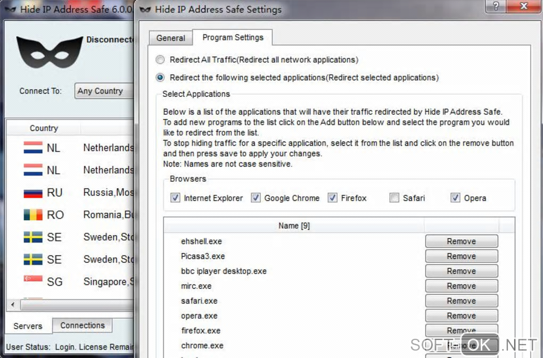Uncheck the Internet Explorer checkbox
Screen dimensions: 543x358
click(175, 198)
